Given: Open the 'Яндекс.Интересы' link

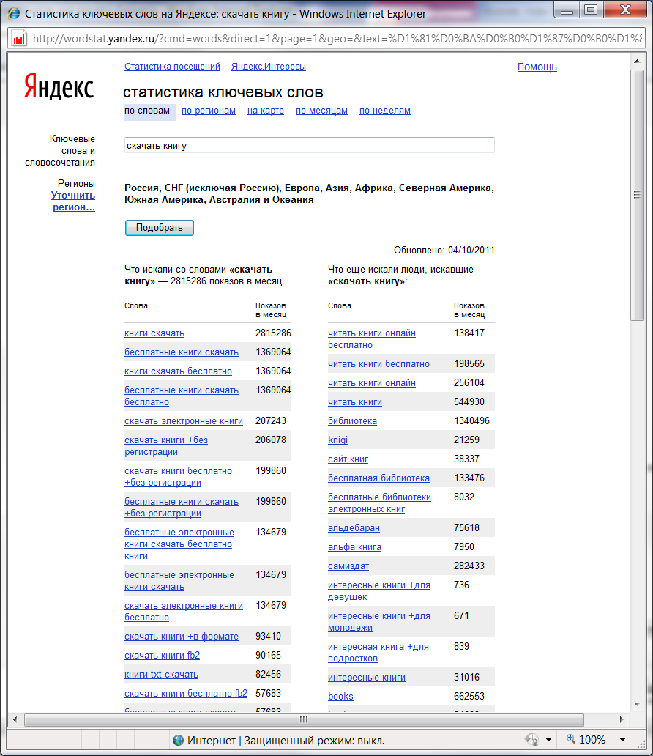Looking at the screenshot, I should tap(269, 67).
